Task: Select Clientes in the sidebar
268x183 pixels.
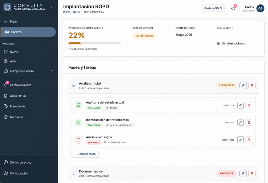Action: [x=28, y=32]
